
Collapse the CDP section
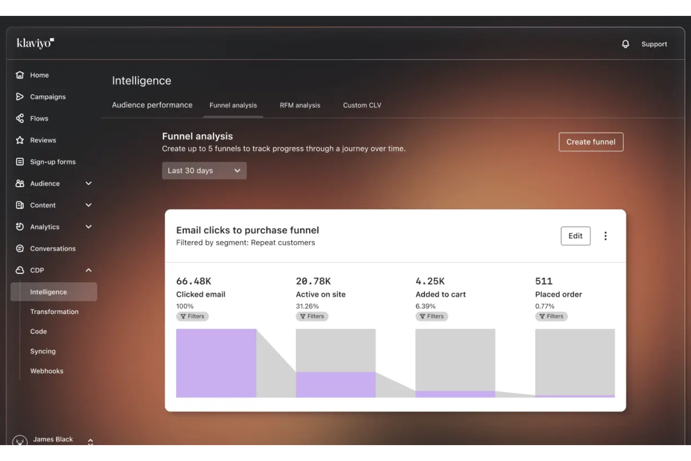point(89,270)
